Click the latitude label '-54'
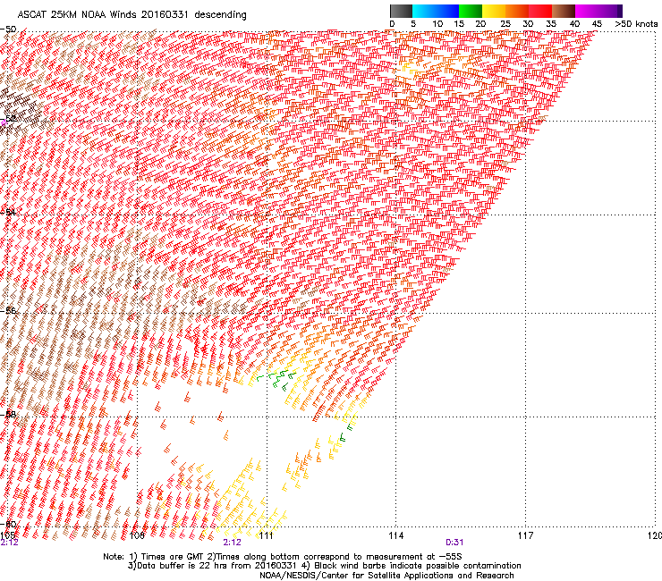The image size is (662, 581). (x=8, y=212)
